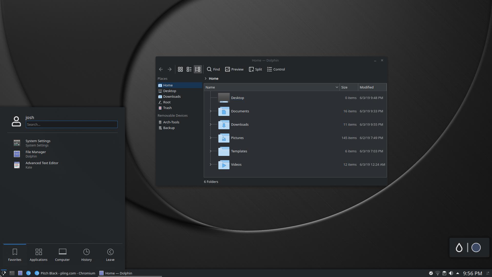Click the 9:56 PM clock
The image size is (492, 277).
click(473, 273)
